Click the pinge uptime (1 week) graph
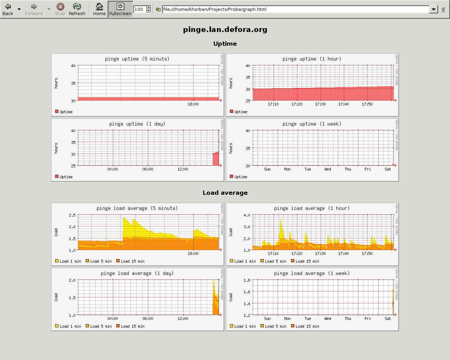Screen dimensions: 450x360 [x=312, y=150]
